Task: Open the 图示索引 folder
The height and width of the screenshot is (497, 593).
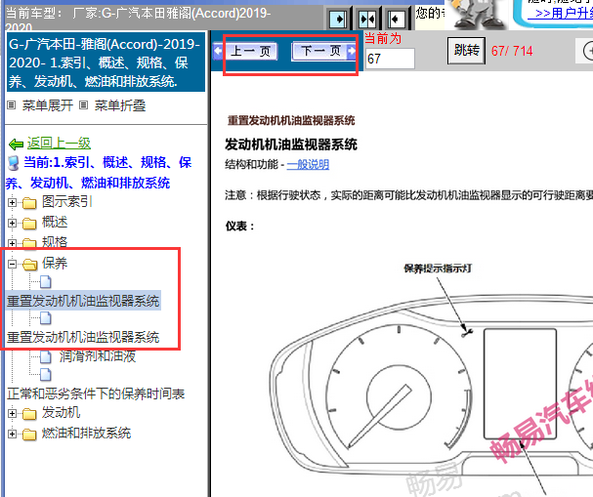Action: [67, 201]
